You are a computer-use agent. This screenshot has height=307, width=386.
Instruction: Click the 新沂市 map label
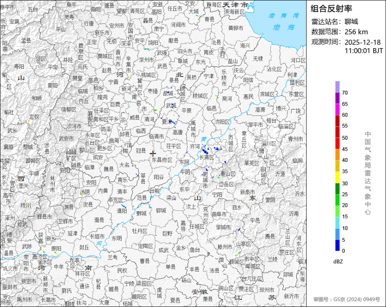291,296
